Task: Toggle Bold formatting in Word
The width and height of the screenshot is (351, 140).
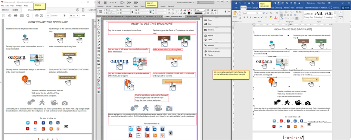Action: [244, 17]
